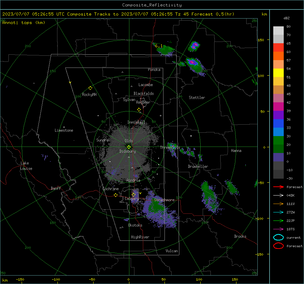Screen dimensions: 304x284
Task: Click the red forecast arrow in legend
Action: (278, 187)
